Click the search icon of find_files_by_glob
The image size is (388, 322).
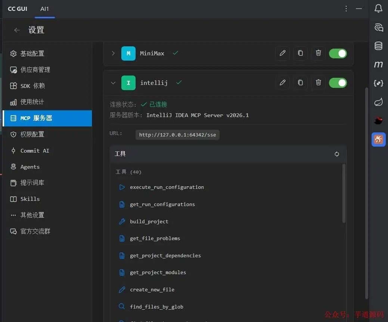click(x=122, y=306)
